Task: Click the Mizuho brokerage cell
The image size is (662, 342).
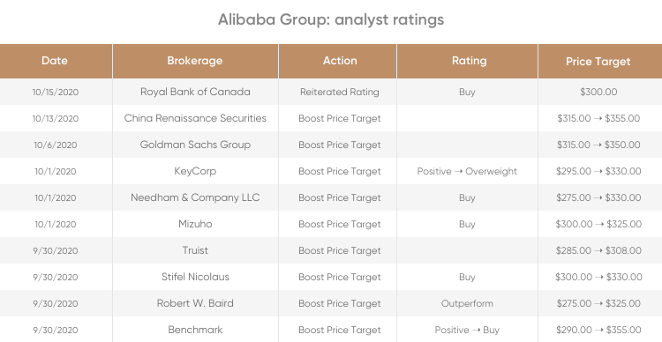Action: tap(195, 224)
